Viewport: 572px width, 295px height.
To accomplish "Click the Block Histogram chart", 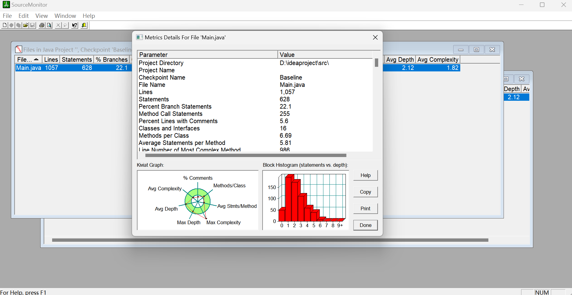I will coord(306,200).
